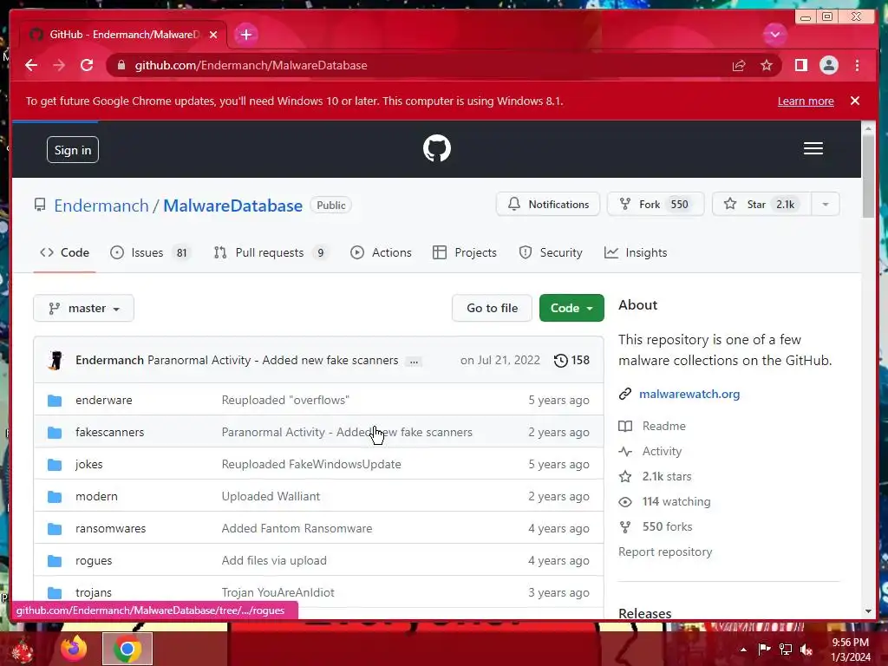888x666 pixels.
Task: Click the share page icon in address bar
Action: [x=739, y=66]
